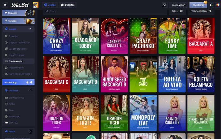This screenshot has height=139, width=221.
Task: Open Proveedores de juegos in sidebar
Action: click(18, 74)
